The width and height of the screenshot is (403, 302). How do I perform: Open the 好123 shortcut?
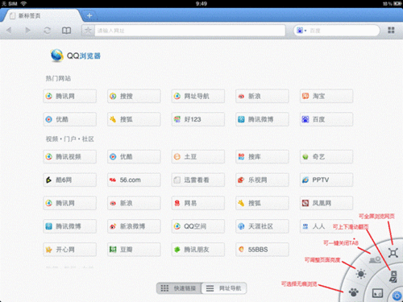tap(198, 119)
